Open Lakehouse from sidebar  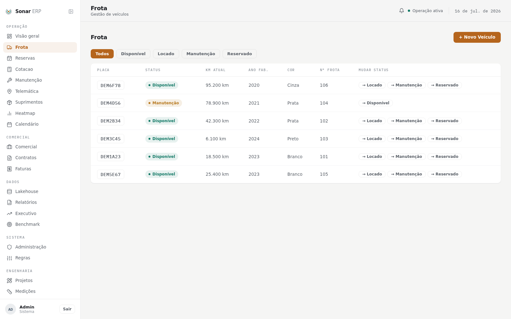point(40,191)
